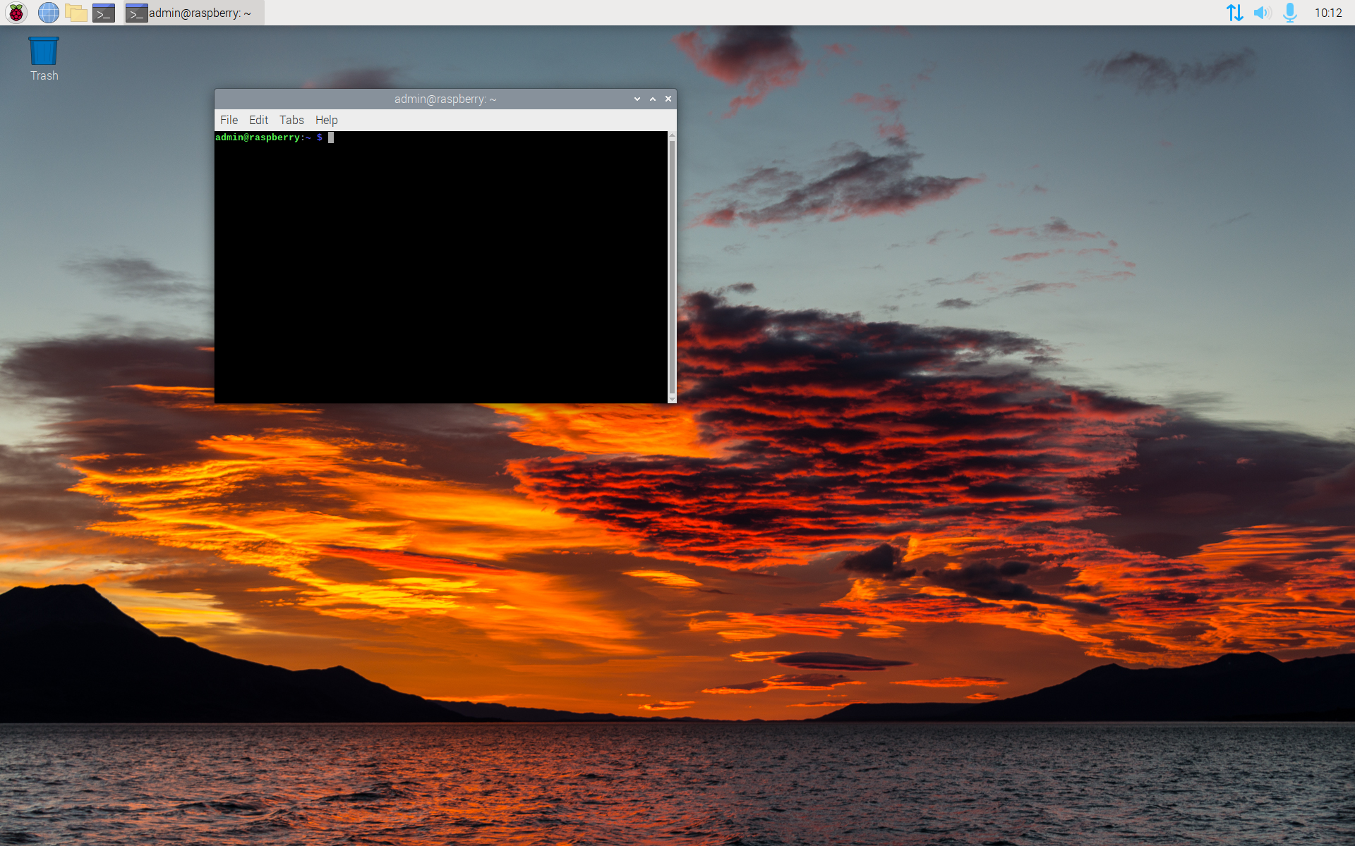The height and width of the screenshot is (846, 1355).
Task: Launch the web browser globe icon
Action: coord(48,13)
